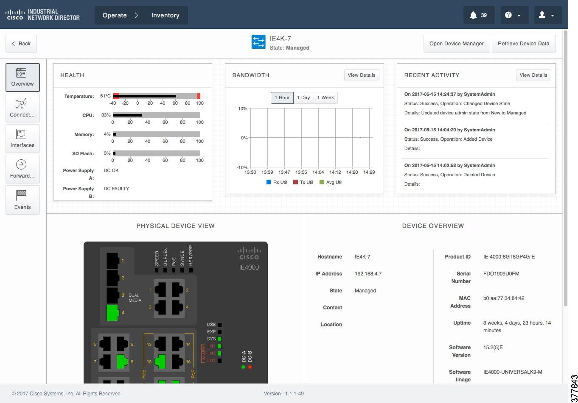Select the 1 Hour bandwidth range
The width and height of the screenshot is (578, 403).
282,98
